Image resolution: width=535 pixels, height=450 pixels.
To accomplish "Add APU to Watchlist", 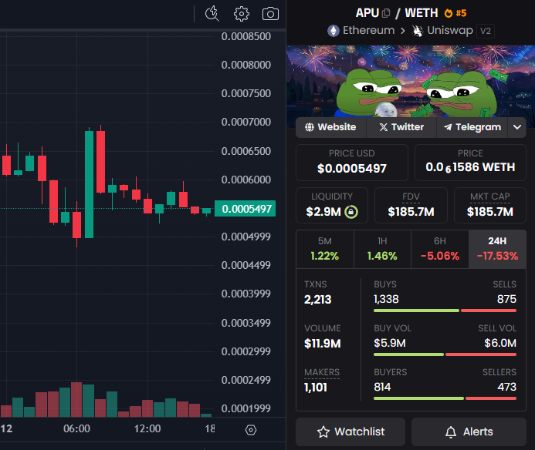I will 350,432.
